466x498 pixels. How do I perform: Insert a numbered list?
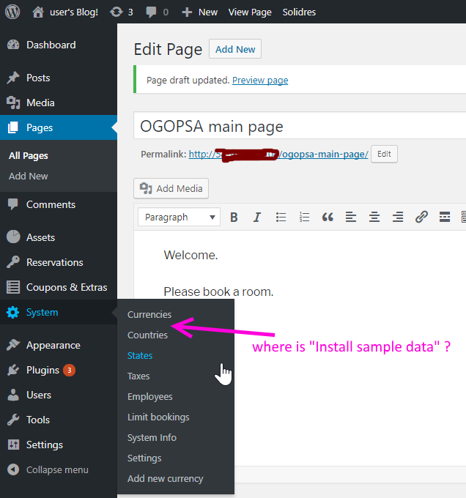[304, 218]
